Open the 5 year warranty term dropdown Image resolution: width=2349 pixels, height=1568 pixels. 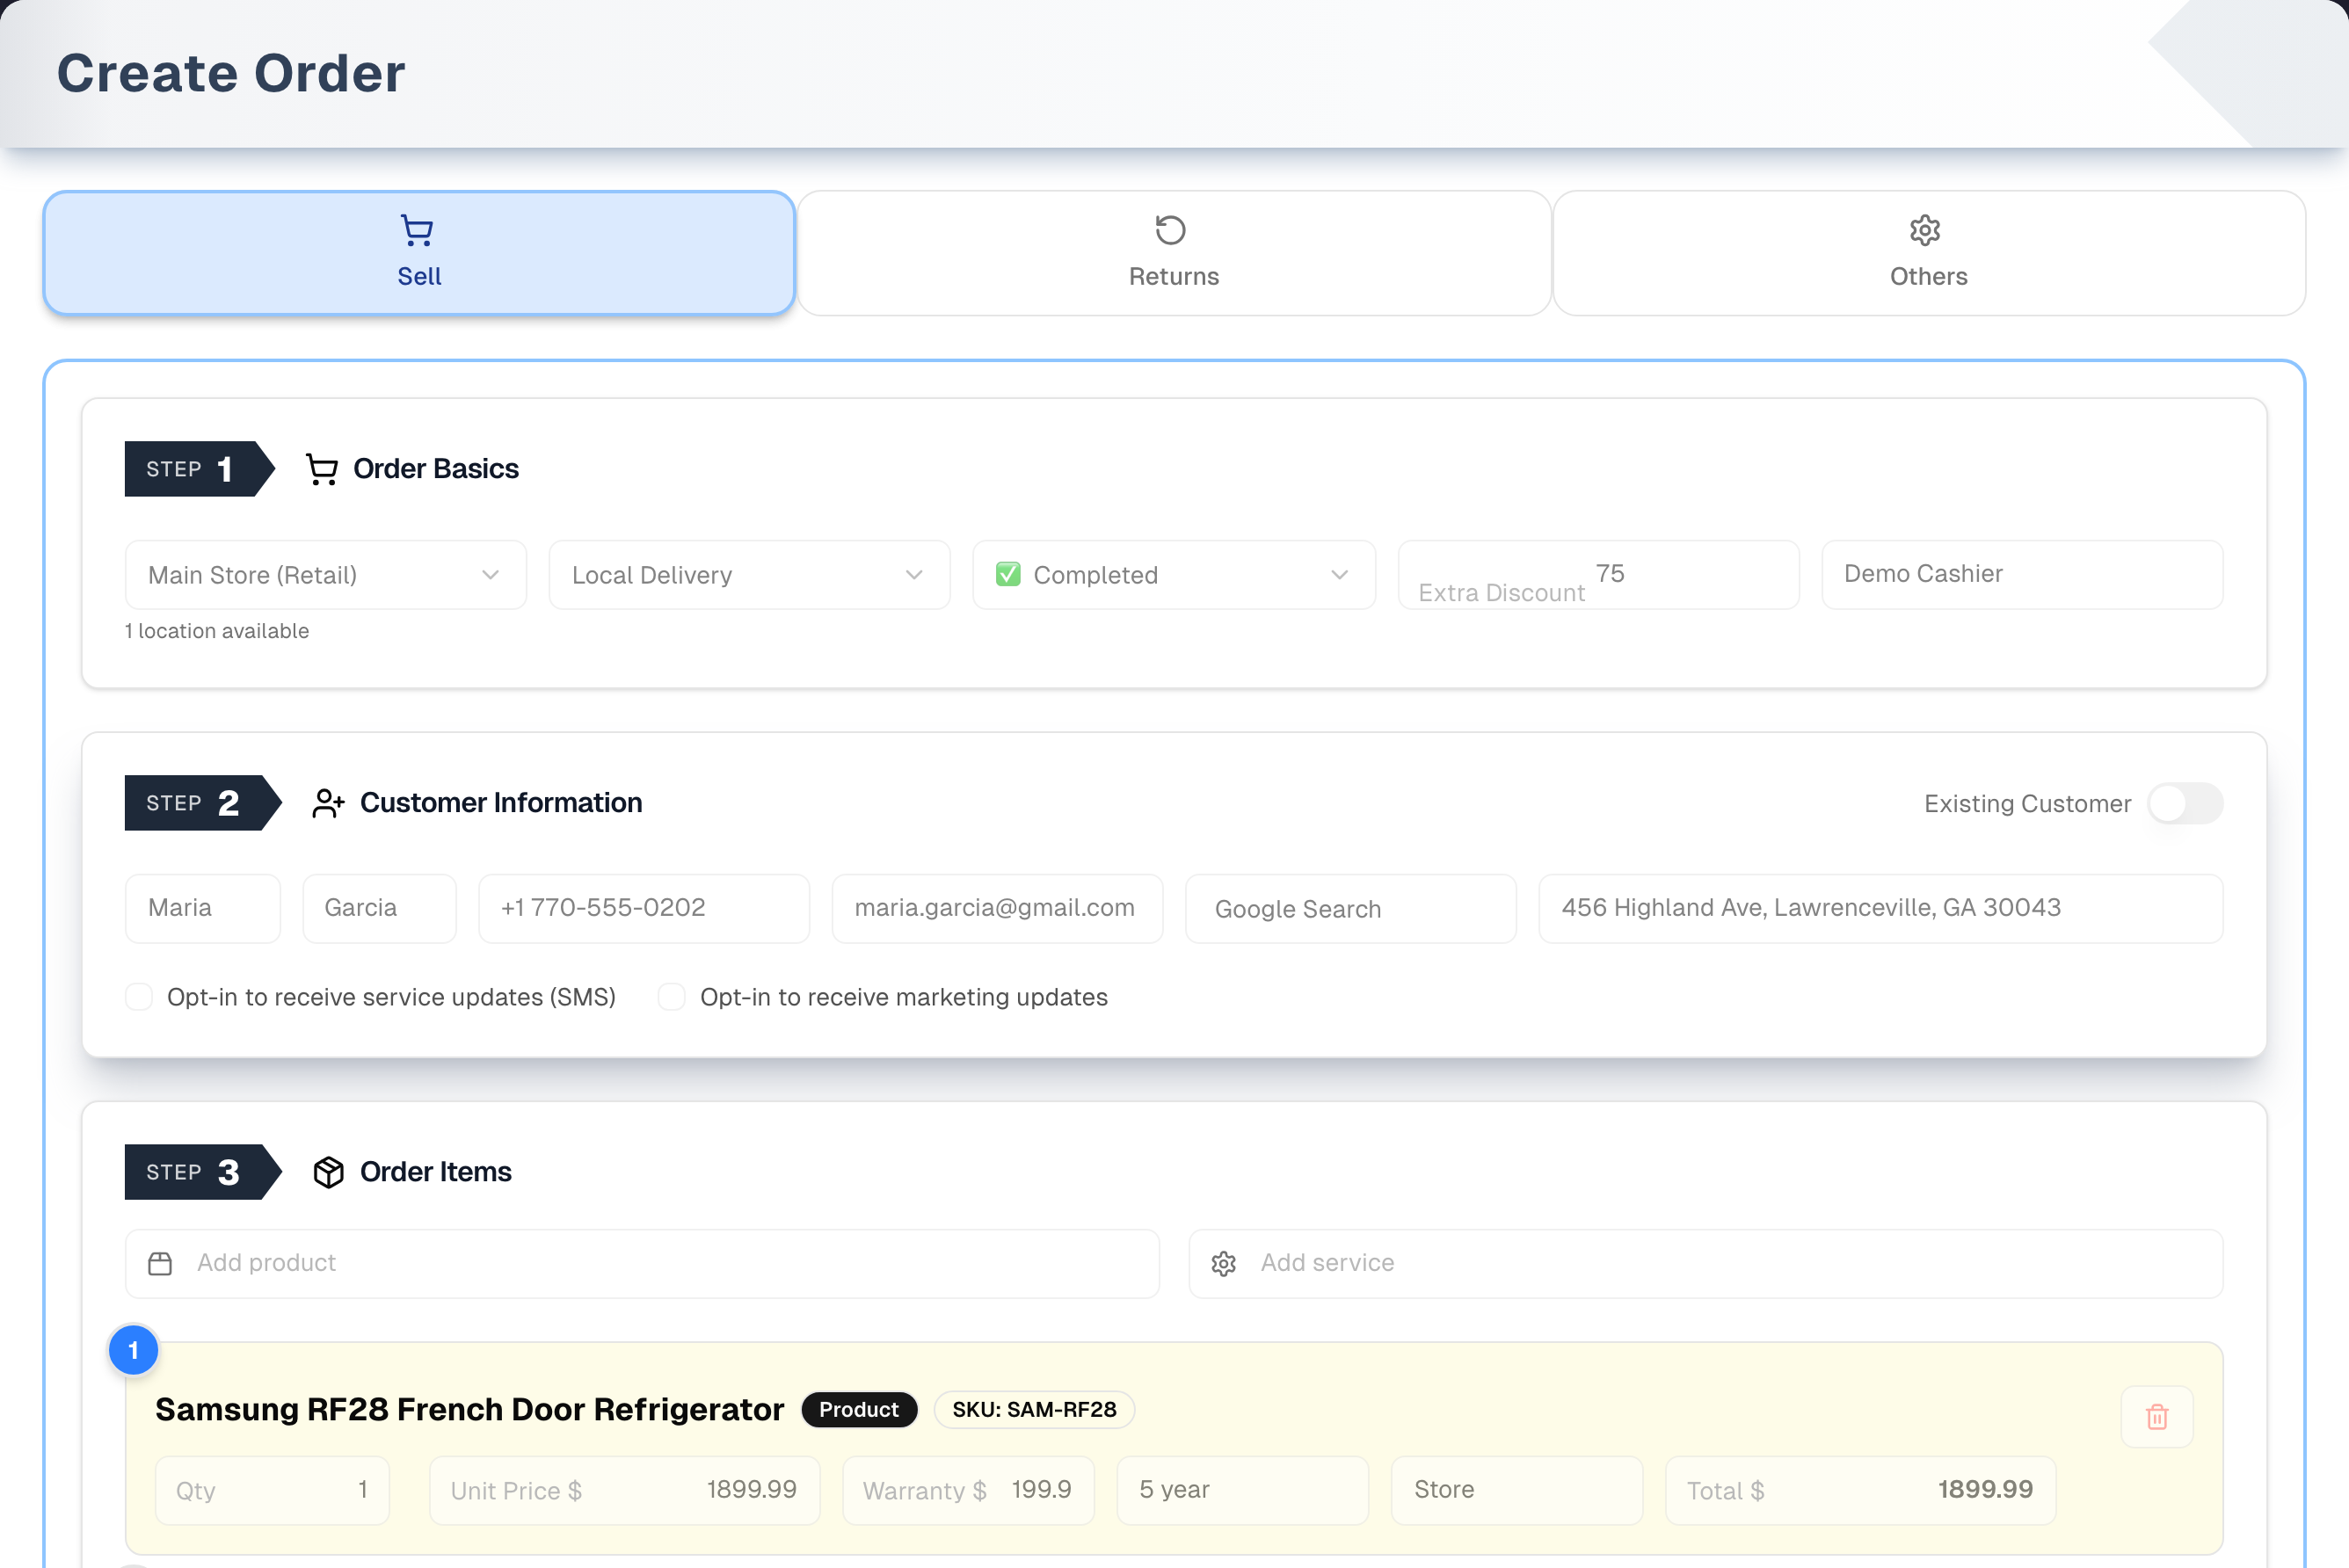[1243, 1490]
